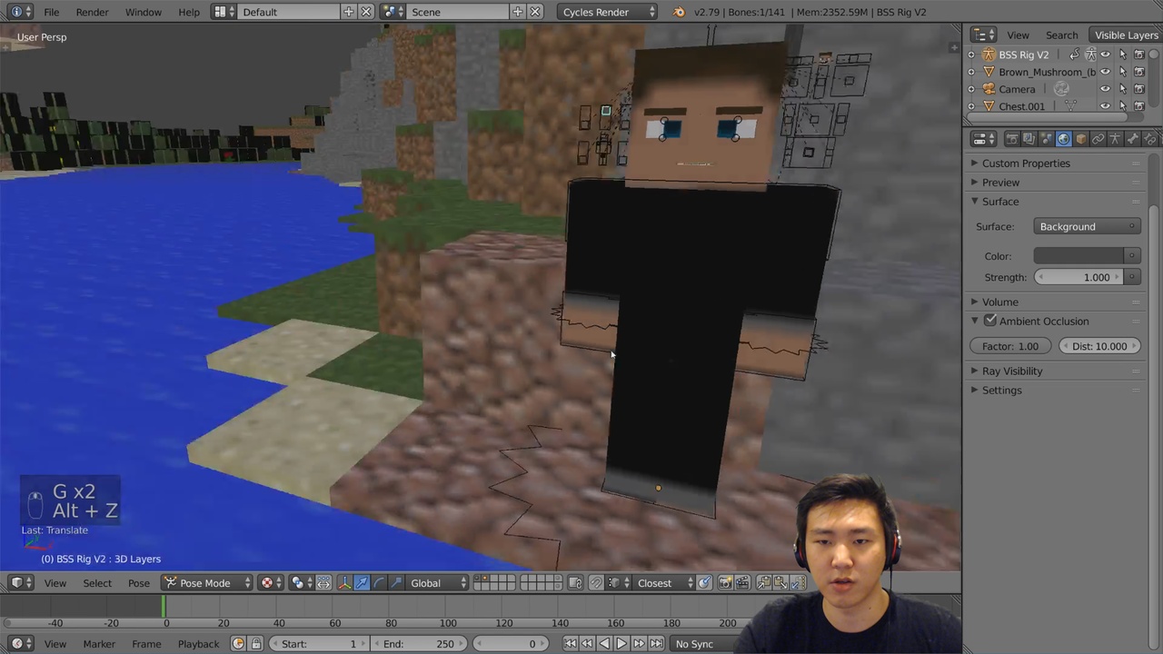Image resolution: width=1163 pixels, height=654 pixels.
Task: Click the outliner Search menu
Action: click(1061, 35)
